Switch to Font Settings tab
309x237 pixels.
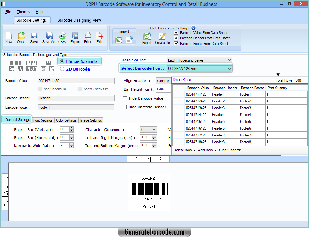pyautogui.click(x=43, y=120)
